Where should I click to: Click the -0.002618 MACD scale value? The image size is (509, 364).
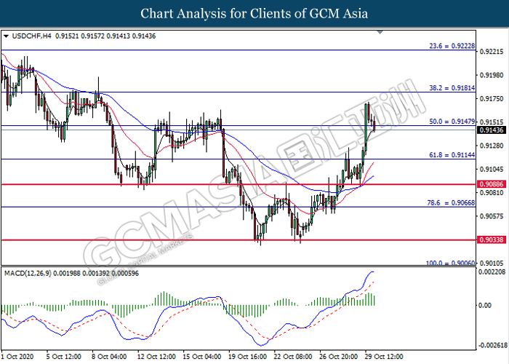tap(494, 345)
